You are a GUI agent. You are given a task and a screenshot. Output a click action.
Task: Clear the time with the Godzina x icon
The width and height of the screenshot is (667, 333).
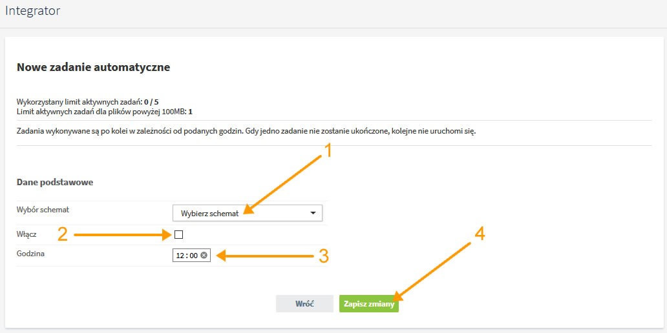click(204, 256)
